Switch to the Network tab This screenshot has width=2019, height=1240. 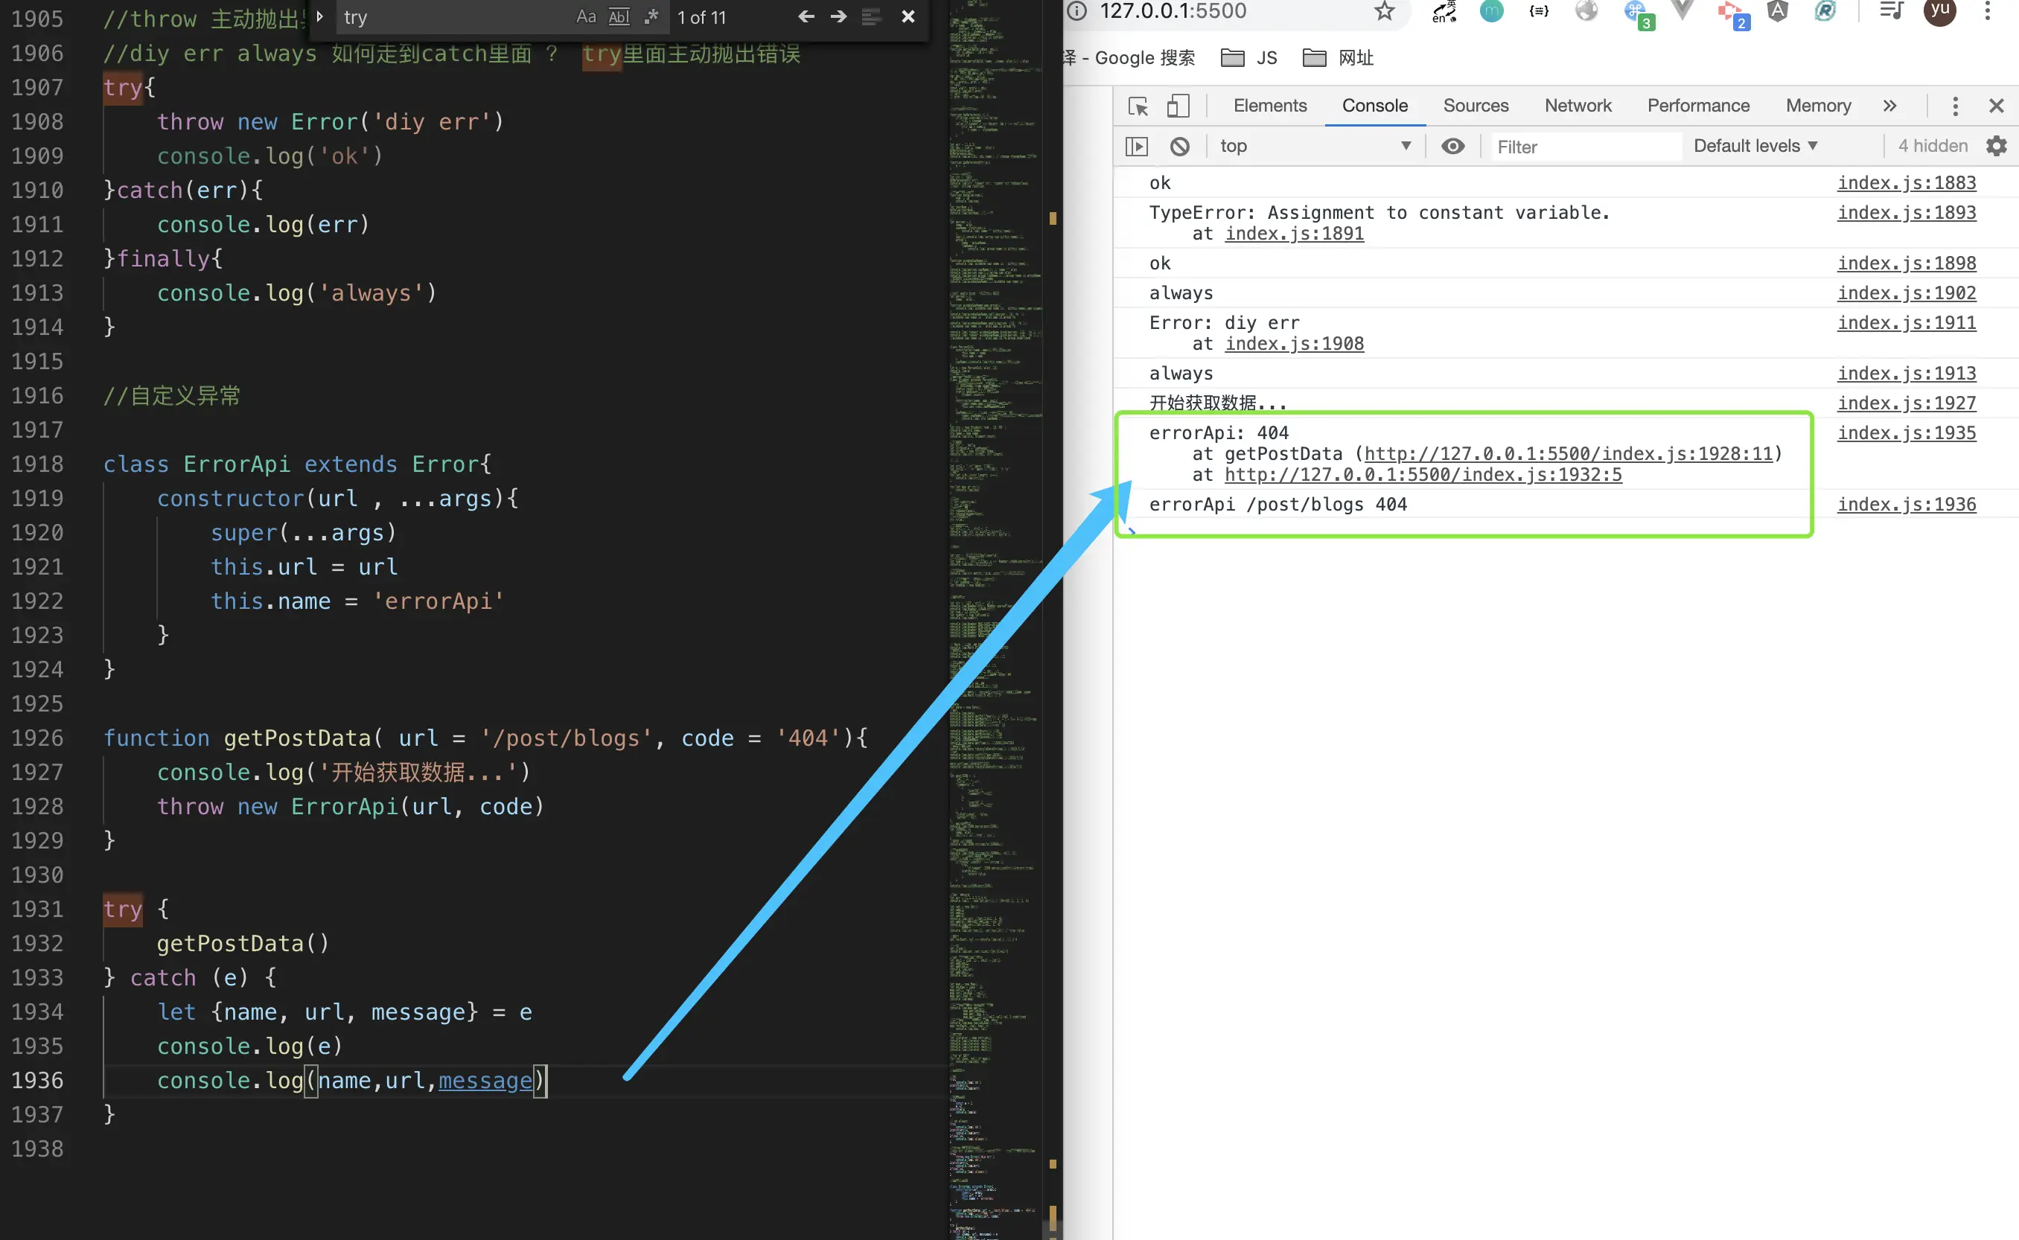click(1578, 106)
